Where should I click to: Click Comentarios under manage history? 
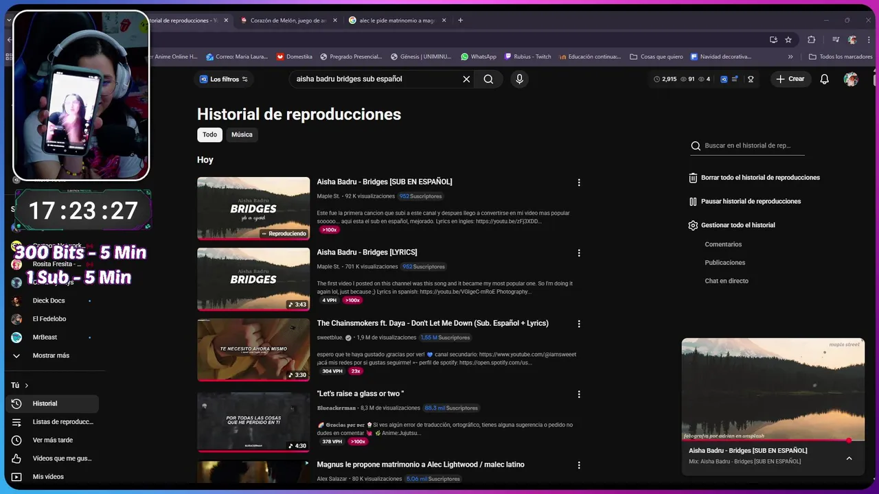(723, 244)
